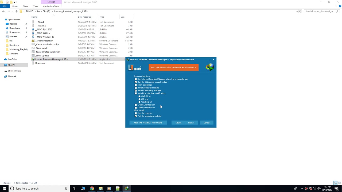Visit the website of the lrepacks.ru project
This screenshot has width=342, height=192.
[x=173, y=67]
